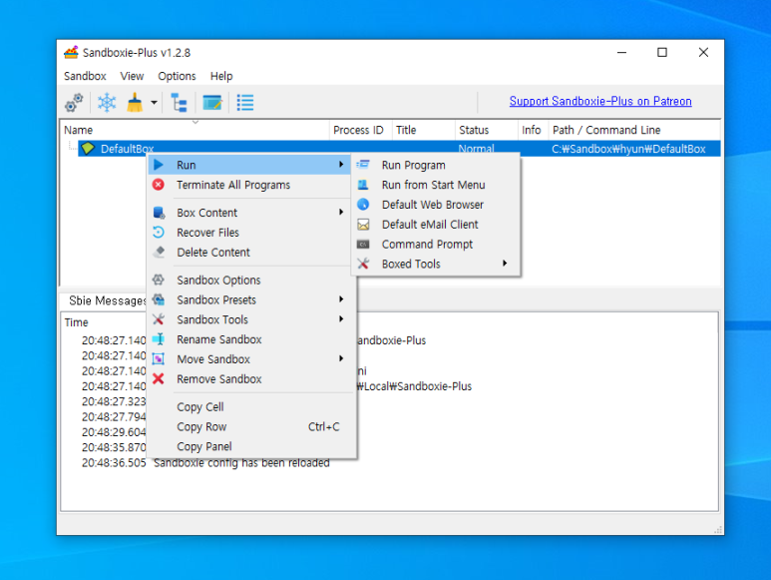Launch Default eMail Client entry
771x580 pixels.
(x=436, y=225)
